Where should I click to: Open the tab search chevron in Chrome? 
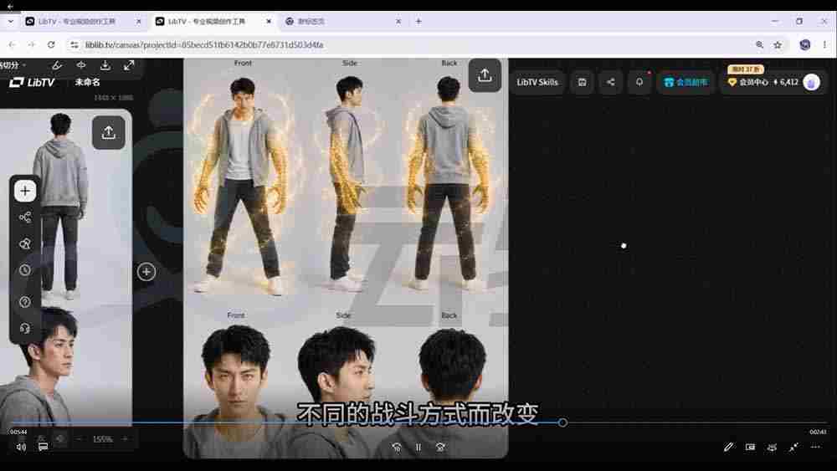(x=11, y=22)
